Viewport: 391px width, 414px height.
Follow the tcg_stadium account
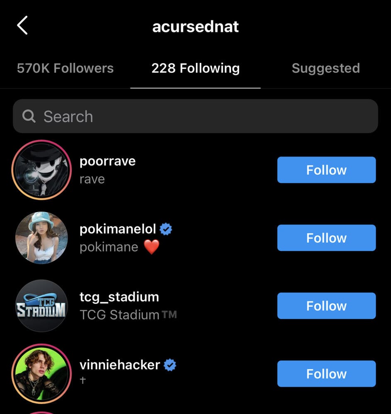[x=326, y=306]
